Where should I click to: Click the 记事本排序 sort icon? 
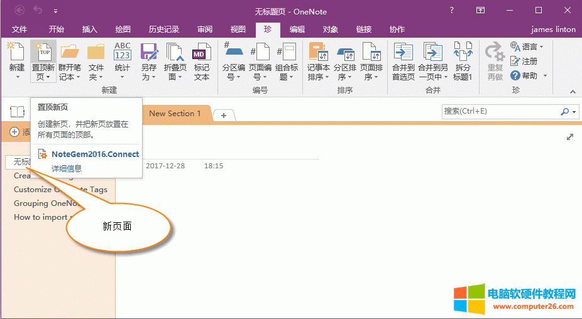(318, 51)
